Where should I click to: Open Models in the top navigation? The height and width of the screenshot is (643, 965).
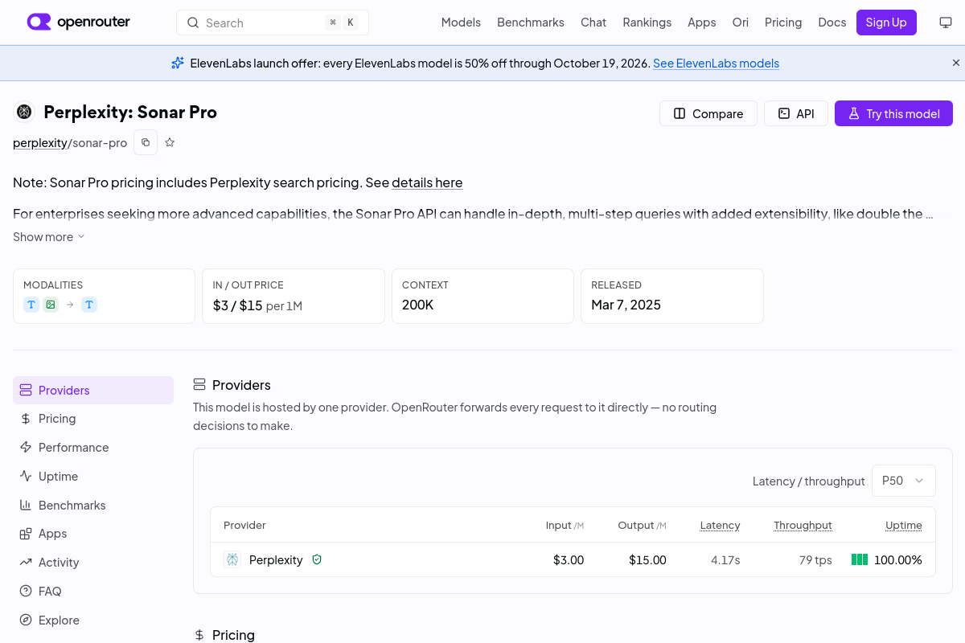[461, 23]
